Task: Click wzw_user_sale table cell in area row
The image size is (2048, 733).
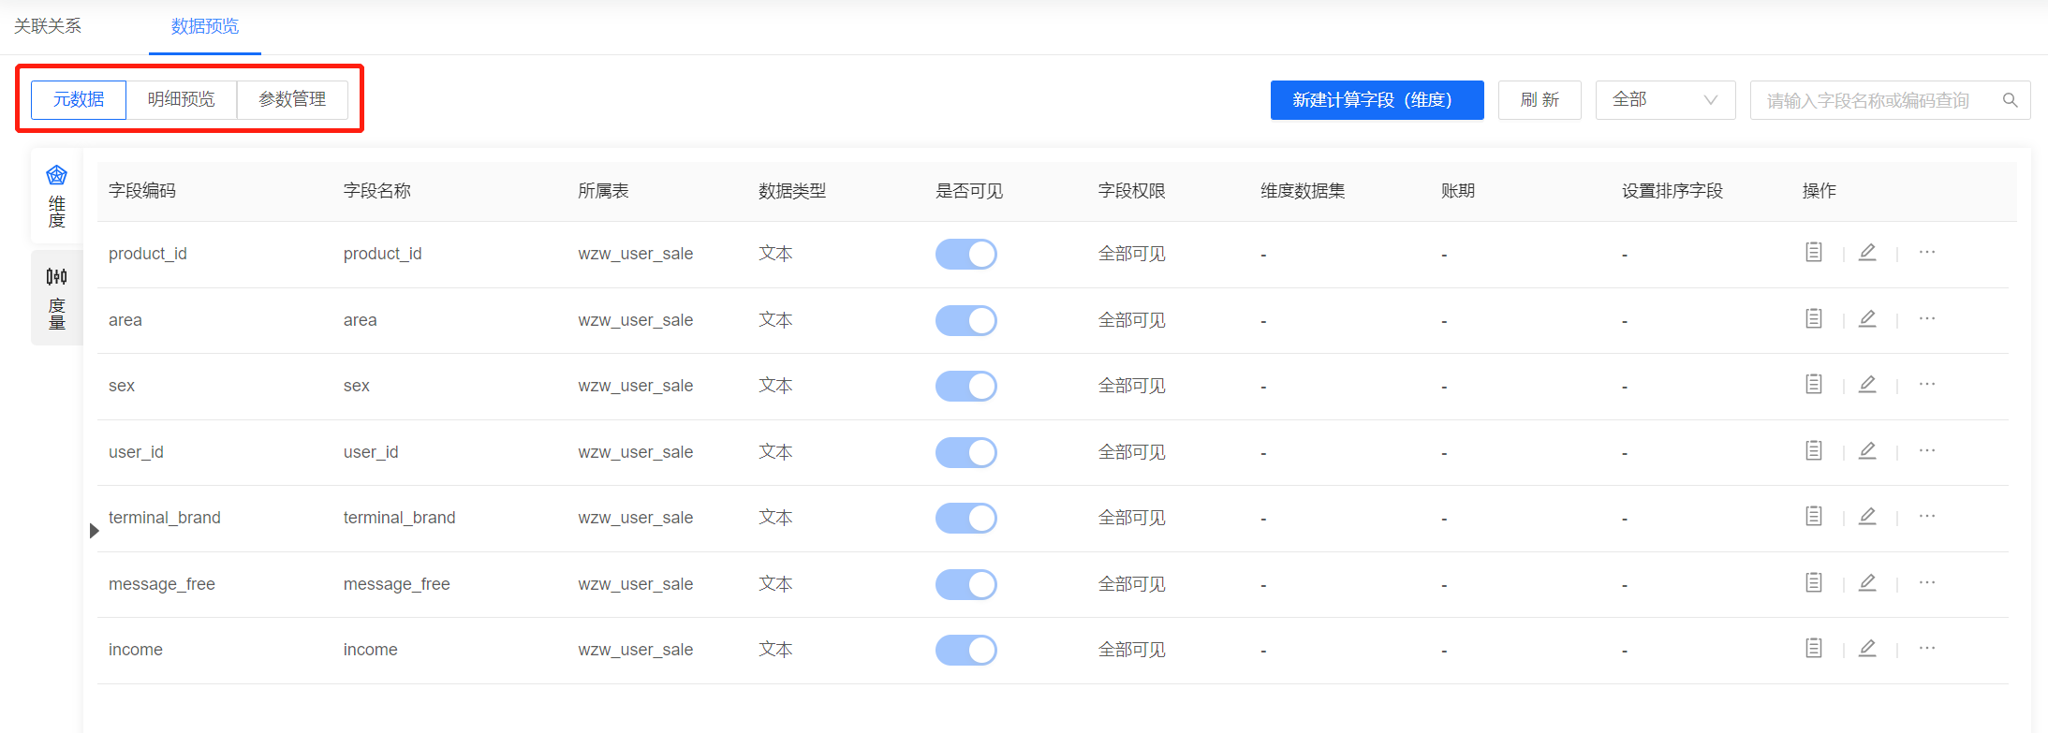Action: tap(636, 320)
